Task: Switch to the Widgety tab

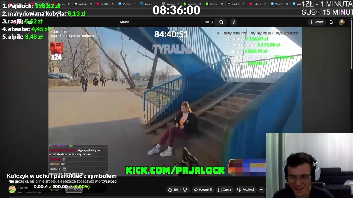Action: (x=82, y=4)
